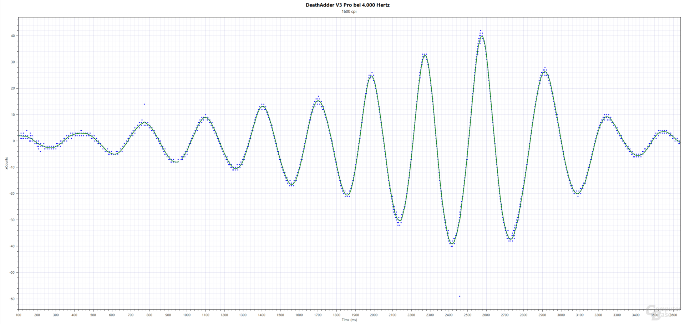Click the x-axis tick label "3600"
Viewport: 685px width, 324px height.
[673, 315]
